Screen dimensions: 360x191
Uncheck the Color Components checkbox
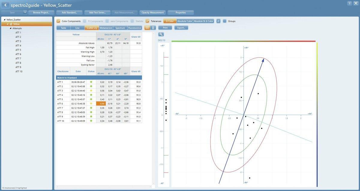click(58, 21)
